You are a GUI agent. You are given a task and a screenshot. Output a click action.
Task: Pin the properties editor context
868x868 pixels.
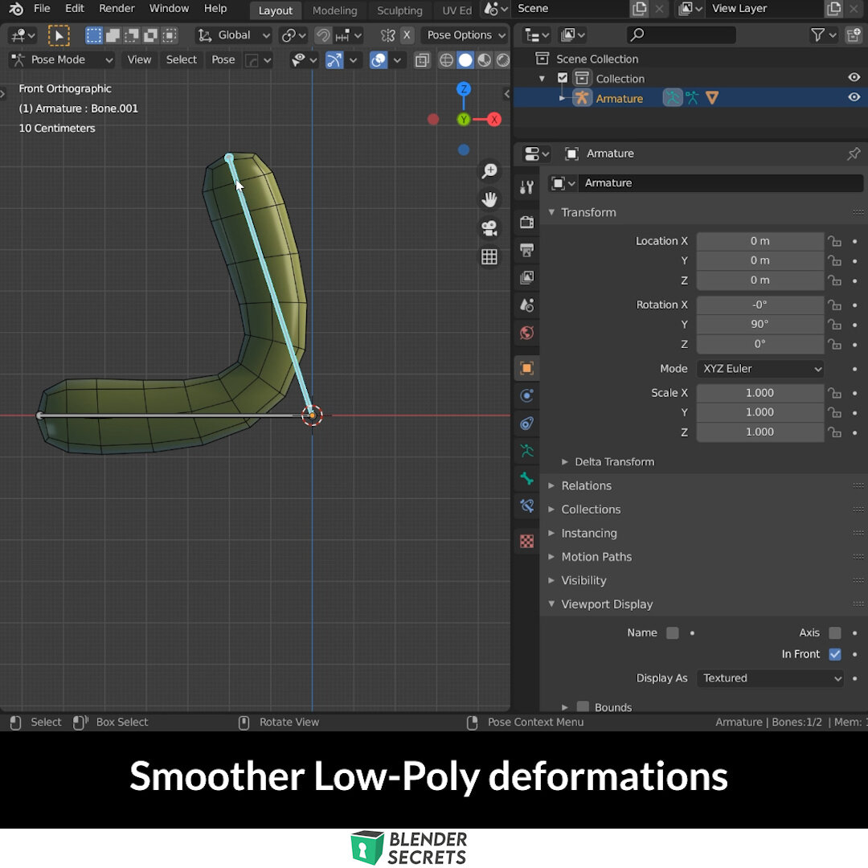click(x=853, y=154)
